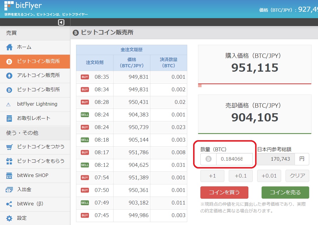This screenshot has height=225, width=318.
Task: Click the 注文時刻 column header
Action: pyautogui.click(x=95, y=63)
